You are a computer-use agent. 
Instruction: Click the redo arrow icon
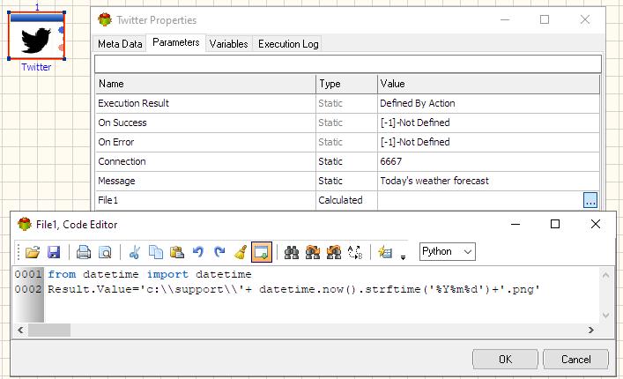[x=219, y=252]
